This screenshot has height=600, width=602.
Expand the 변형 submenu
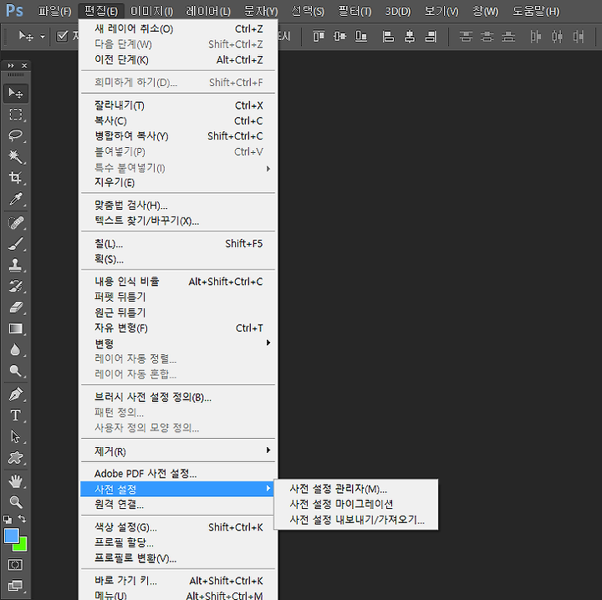[x=179, y=343]
